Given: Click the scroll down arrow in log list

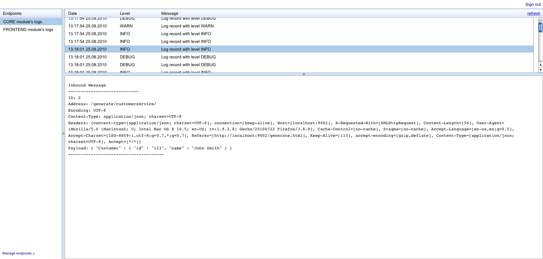Looking at the screenshot, I should tap(540, 70).
